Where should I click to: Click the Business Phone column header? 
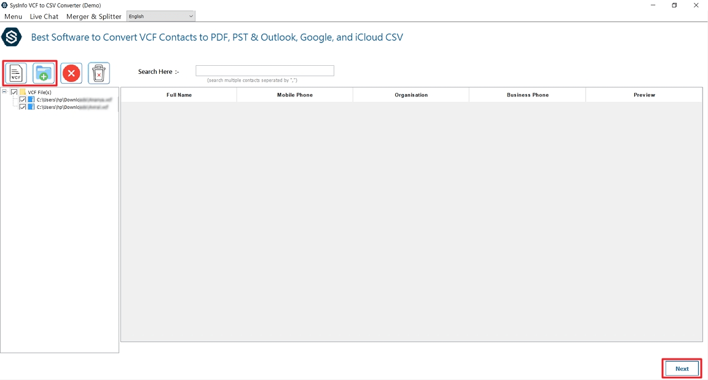527,95
